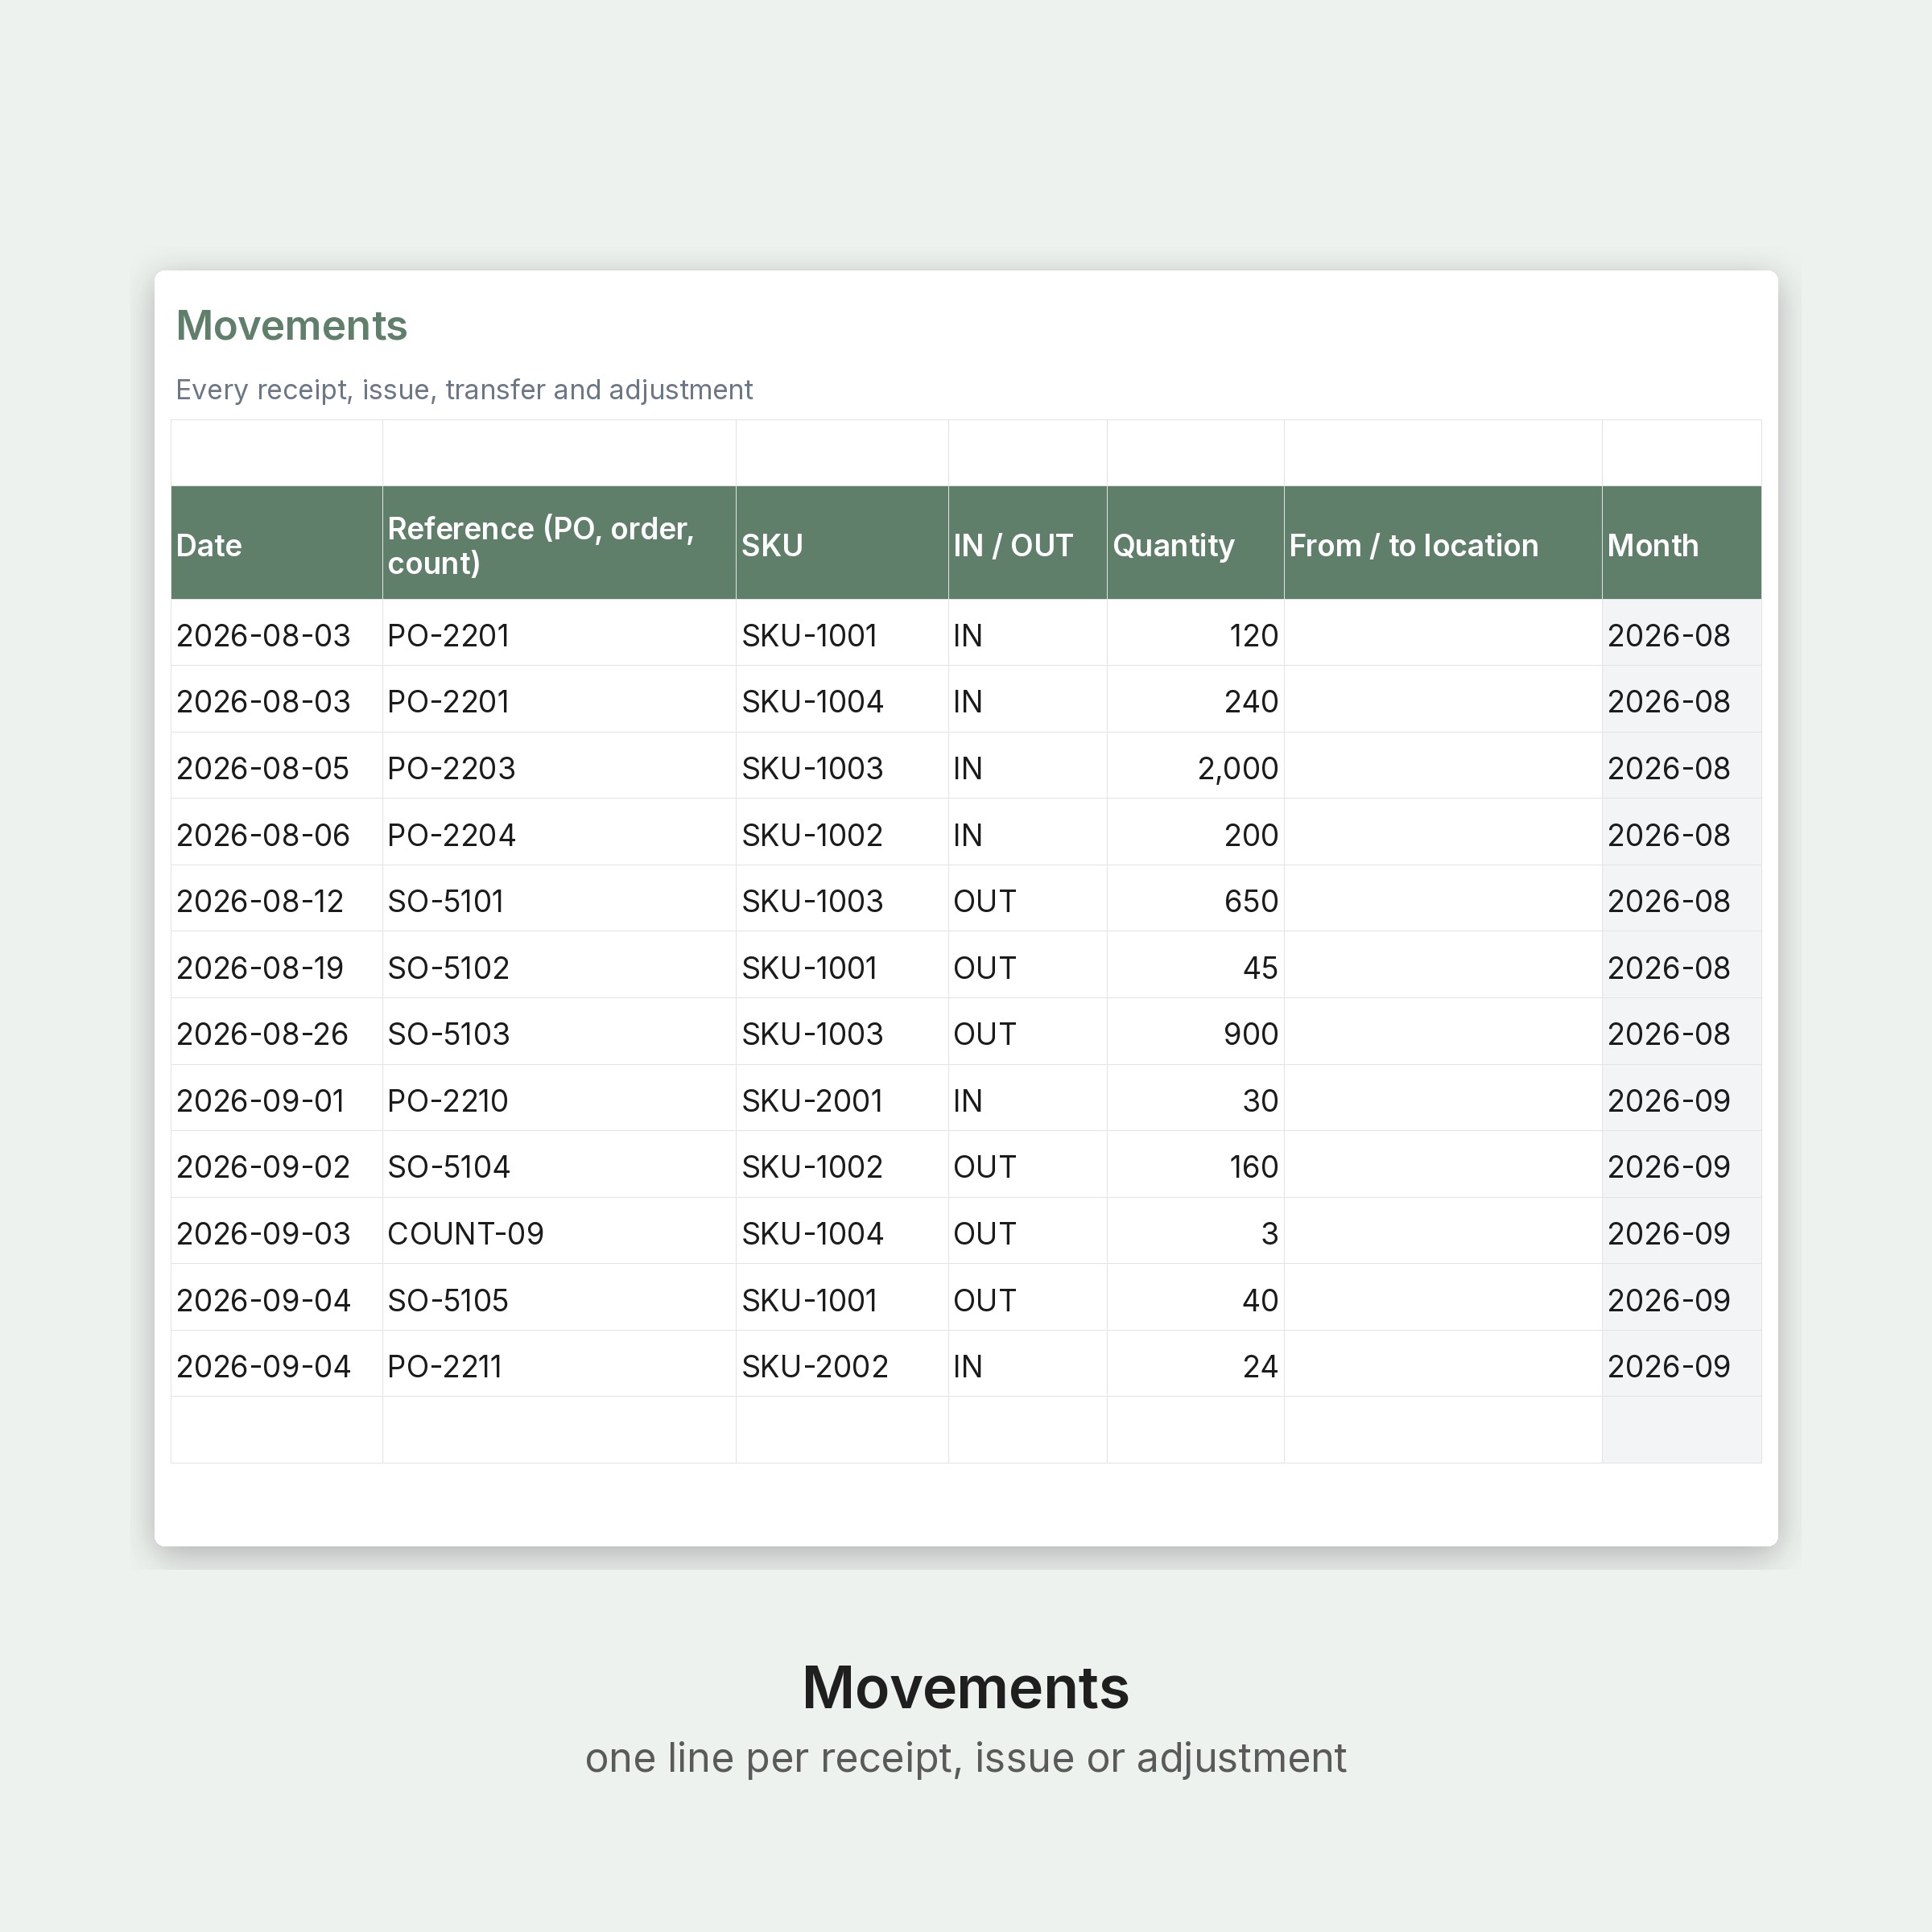The image size is (1932, 1932).
Task: Click the From / to location header
Action: 1443,543
